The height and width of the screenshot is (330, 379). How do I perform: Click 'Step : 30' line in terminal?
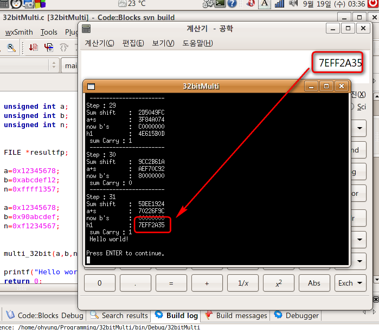(x=101, y=155)
